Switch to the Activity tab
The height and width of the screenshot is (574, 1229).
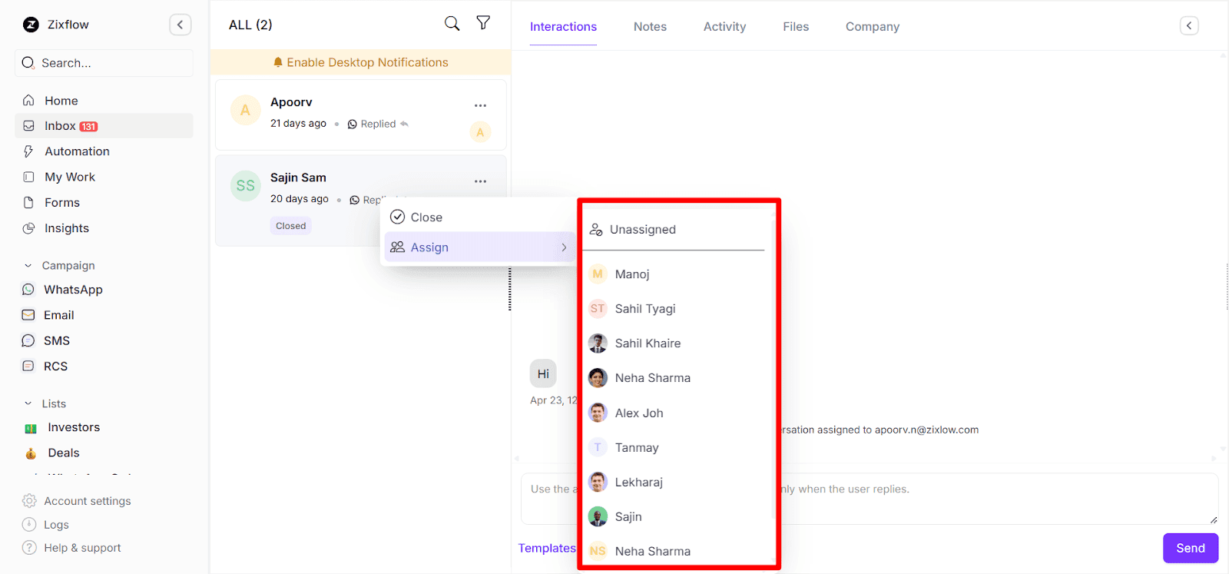point(724,27)
